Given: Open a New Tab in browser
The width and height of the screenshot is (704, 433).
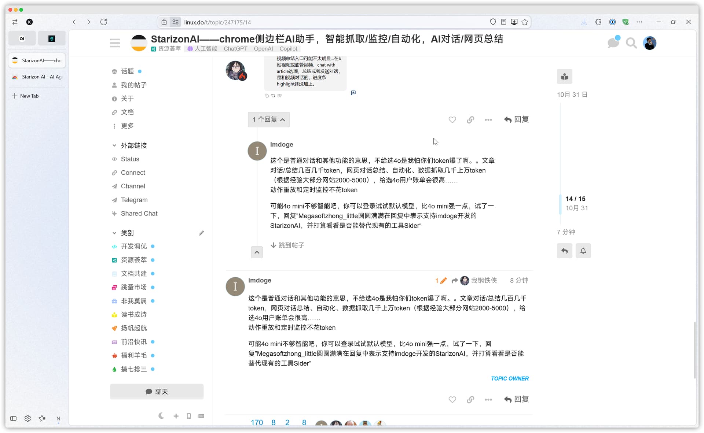Looking at the screenshot, I should click(x=26, y=96).
